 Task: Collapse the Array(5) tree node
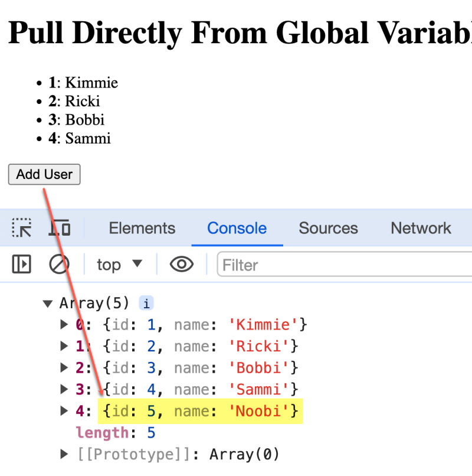point(47,304)
